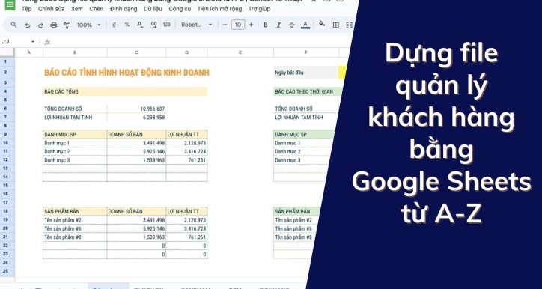Open the borders tool
This screenshot has width=542, height=289.
pyautogui.click(x=335, y=25)
